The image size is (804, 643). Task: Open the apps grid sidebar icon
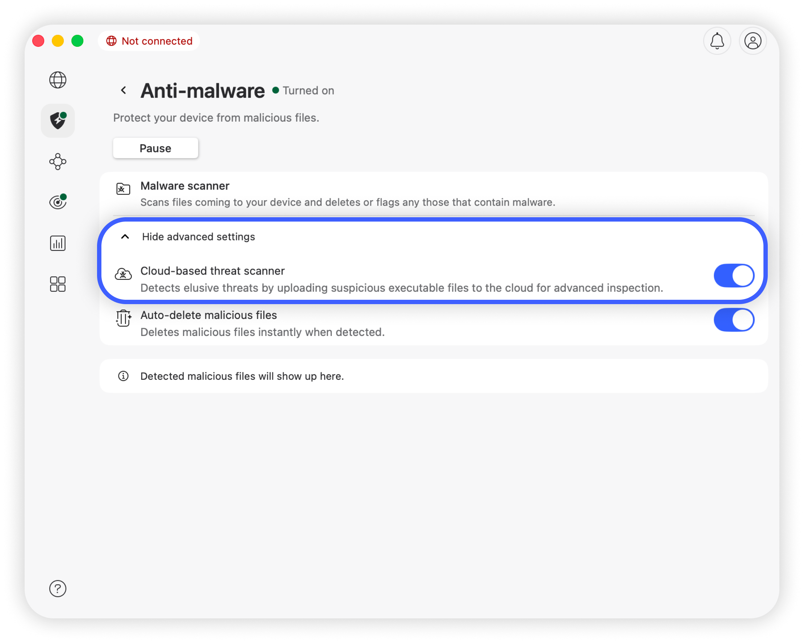58,284
